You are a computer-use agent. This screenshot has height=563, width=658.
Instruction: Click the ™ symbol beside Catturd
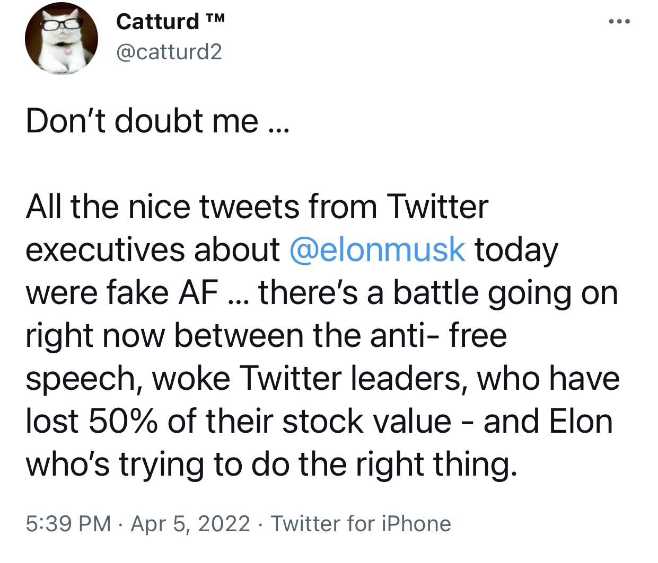click(214, 19)
